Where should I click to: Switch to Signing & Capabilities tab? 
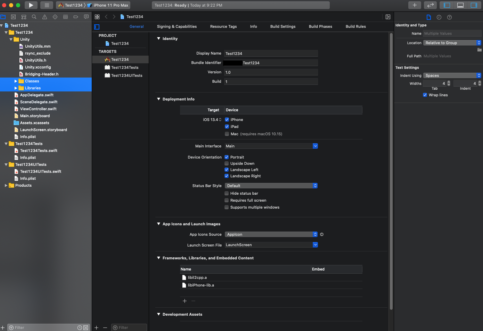(x=177, y=26)
